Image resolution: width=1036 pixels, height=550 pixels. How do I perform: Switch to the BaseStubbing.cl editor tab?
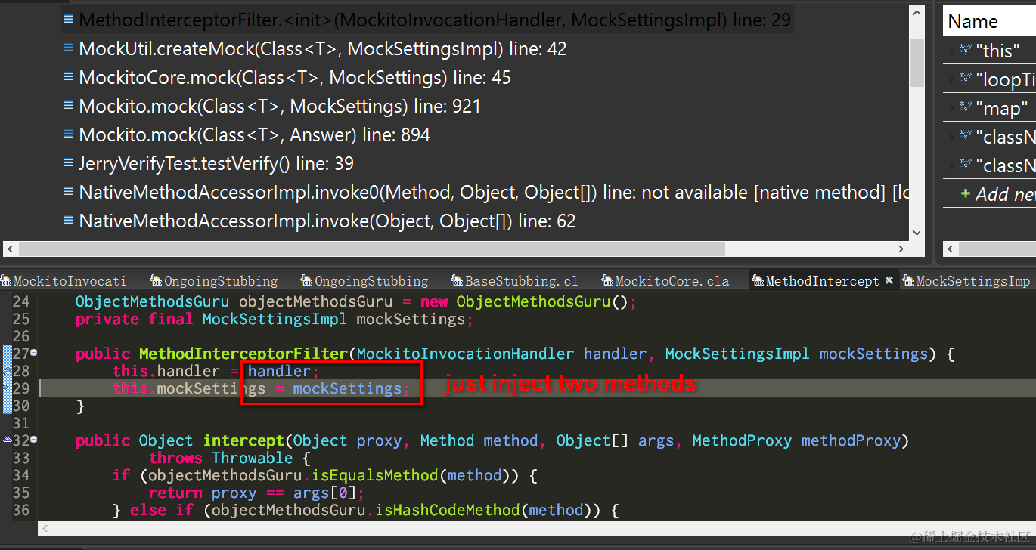pos(515,281)
